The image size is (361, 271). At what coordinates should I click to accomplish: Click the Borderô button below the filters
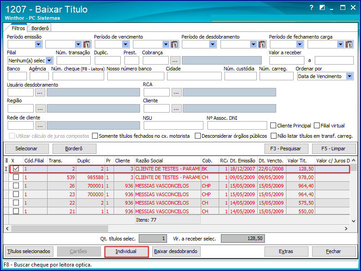point(74,149)
